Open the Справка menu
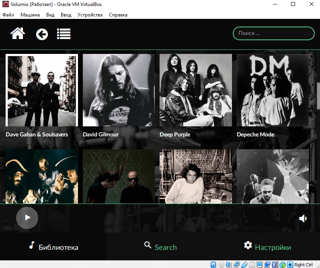This screenshot has width=320, height=268. [x=118, y=15]
